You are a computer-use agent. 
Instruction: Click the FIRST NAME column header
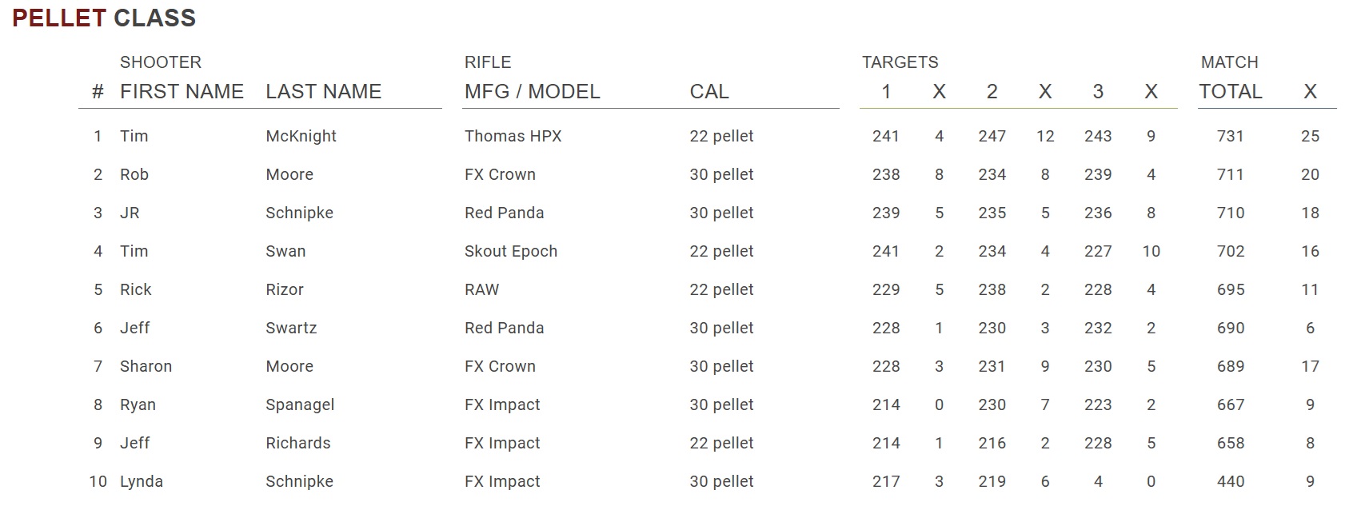click(182, 91)
